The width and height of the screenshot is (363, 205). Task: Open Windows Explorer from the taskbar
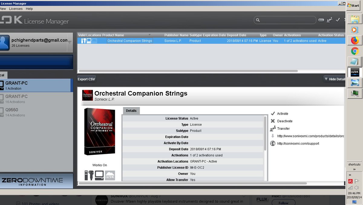click(355, 19)
